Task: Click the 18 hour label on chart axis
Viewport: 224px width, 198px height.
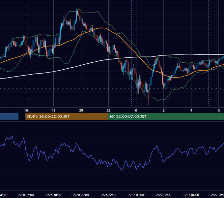Action: [54, 111]
